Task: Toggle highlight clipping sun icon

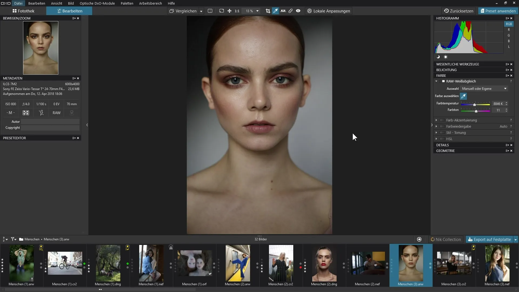Action: point(445,57)
